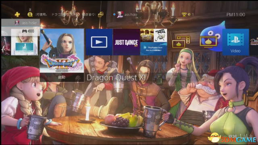Open the scrolling Japanese notification text

click(66, 14)
